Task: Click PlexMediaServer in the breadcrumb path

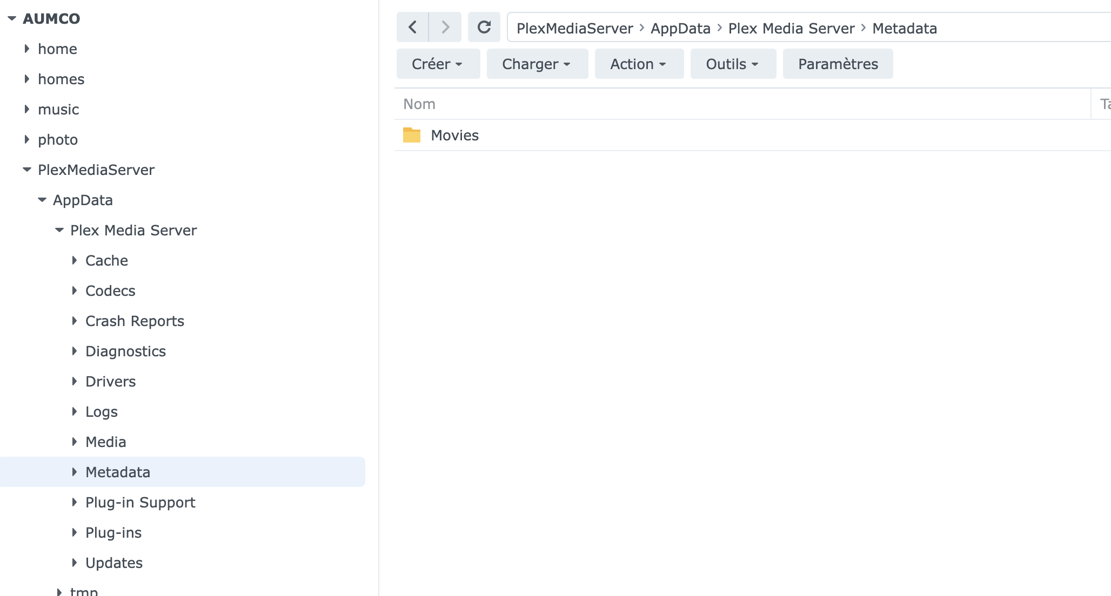Action: pos(574,28)
